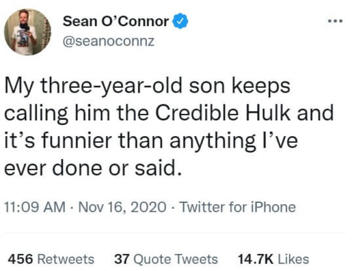Click the Twitter for iPhone source label
This screenshot has width=352, height=271.
point(237,206)
